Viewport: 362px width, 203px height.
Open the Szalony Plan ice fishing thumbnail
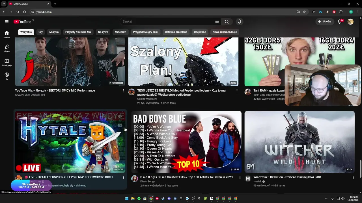click(183, 62)
